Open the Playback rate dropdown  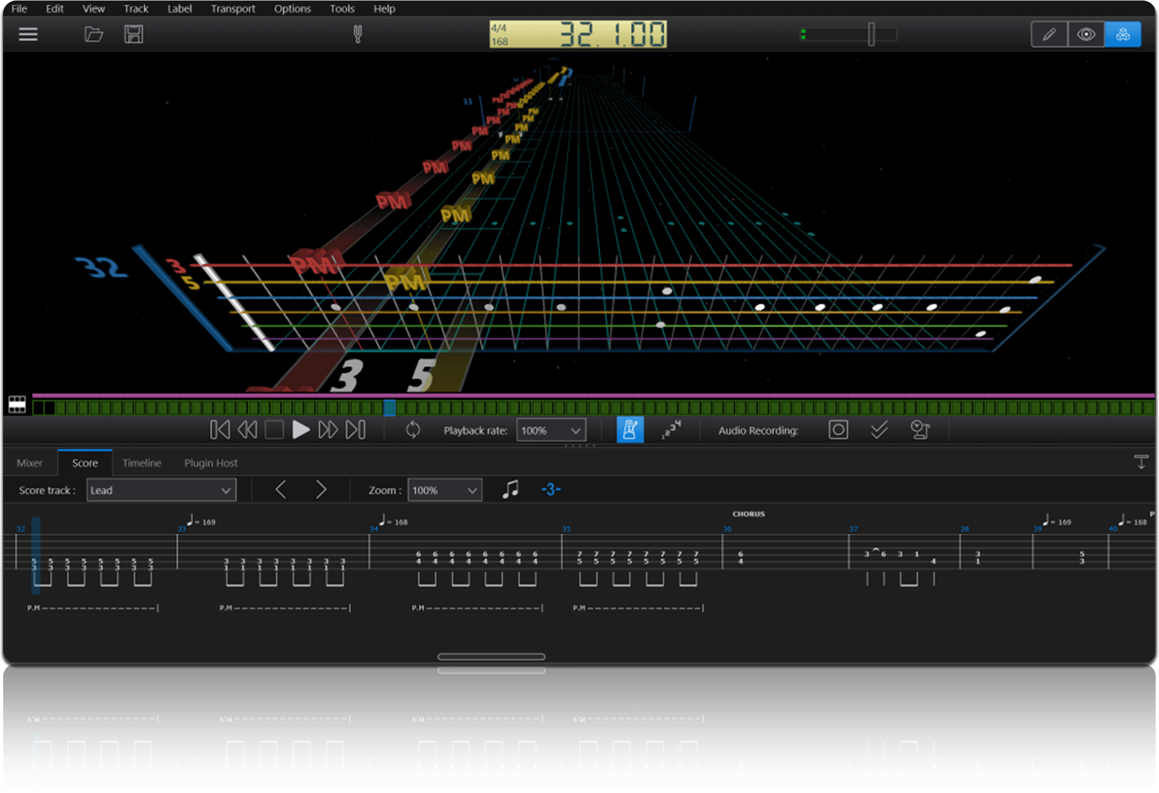pos(550,430)
